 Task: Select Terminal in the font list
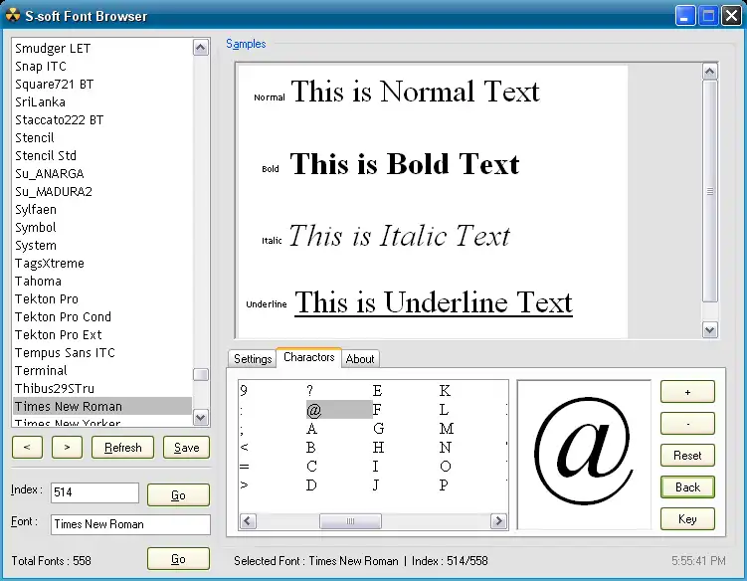[102, 370]
